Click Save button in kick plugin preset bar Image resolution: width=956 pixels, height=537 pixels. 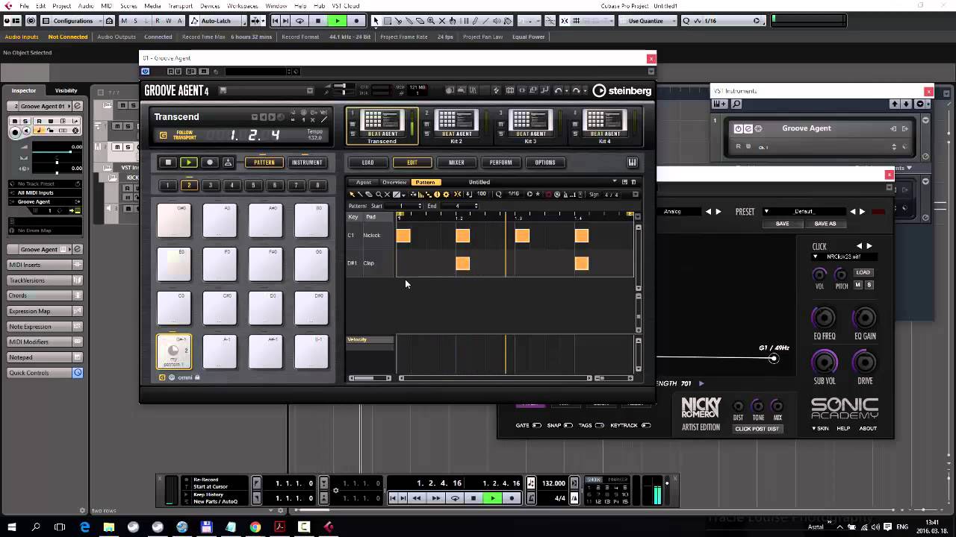point(782,224)
